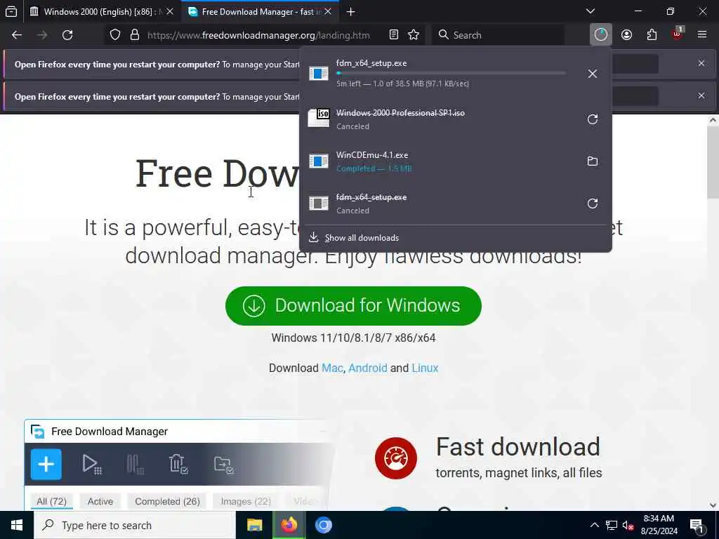This screenshot has width=719, height=539.
Task: Click the taskbar Type here to search box
Action: 135,525
